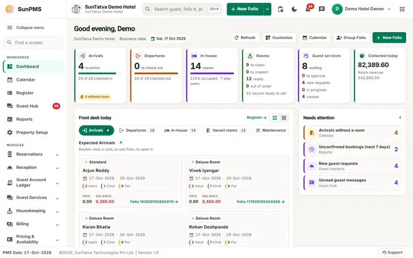413x258 pixels.
Task: Click the Refresh button
Action: pyautogui.click(x=246, y=38)
